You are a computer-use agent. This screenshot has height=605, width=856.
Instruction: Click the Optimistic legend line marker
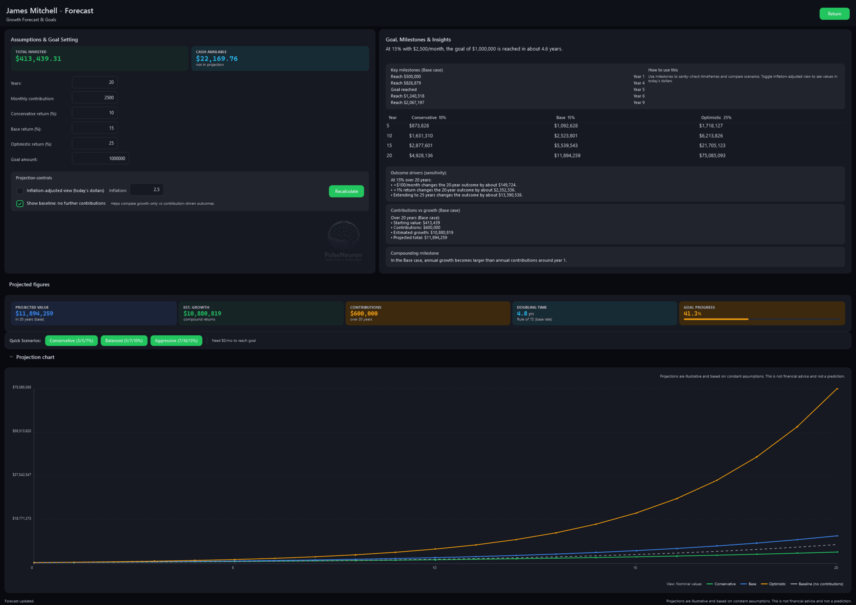pos(764,584)
